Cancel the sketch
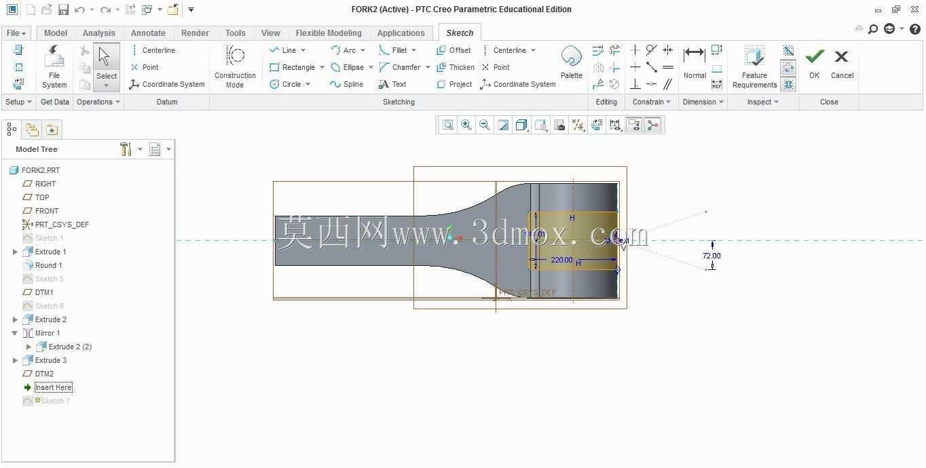926x468 pixels. (x=842, y=64)
